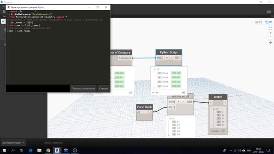Click the clr.AddReference('ProtoGeometry') line

tap(31, 14)
